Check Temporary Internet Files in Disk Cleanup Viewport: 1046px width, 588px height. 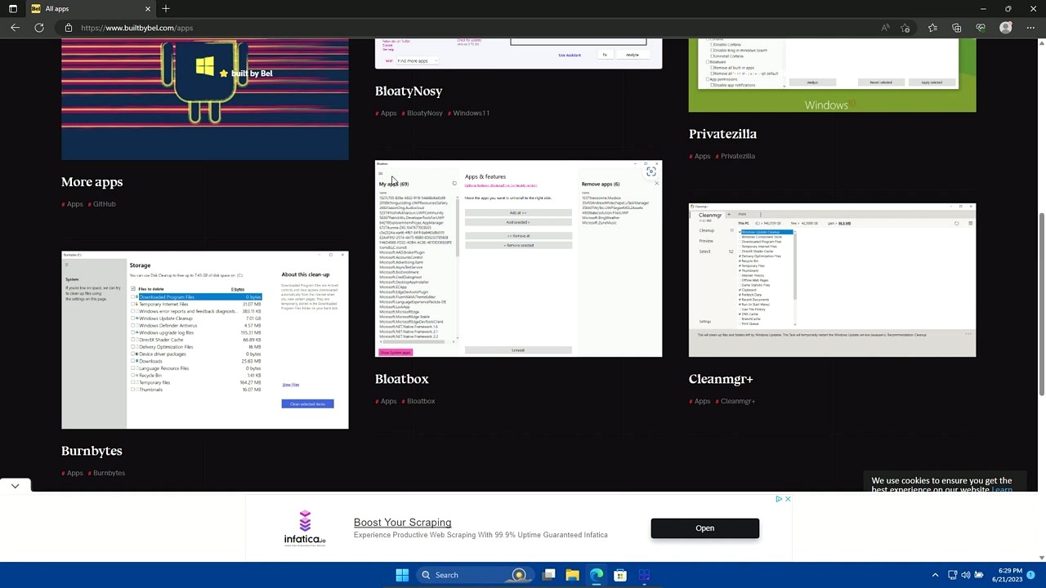[132, 304]
